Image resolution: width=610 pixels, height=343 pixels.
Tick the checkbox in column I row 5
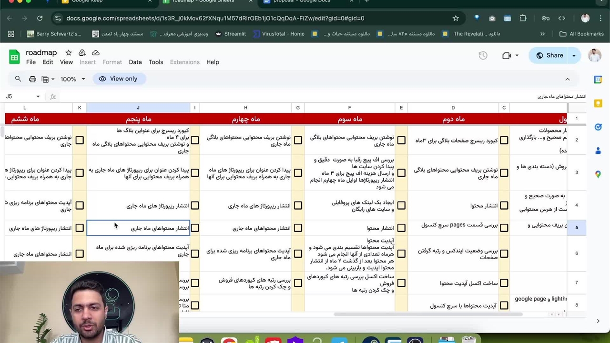click(x=195, y=228)
